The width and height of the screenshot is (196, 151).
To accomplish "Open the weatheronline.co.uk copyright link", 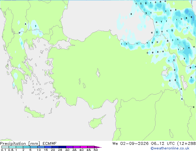I will point(170,148).
